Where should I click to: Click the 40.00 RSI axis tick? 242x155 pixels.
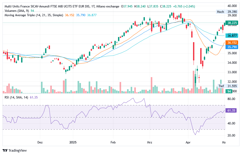pyautogui.click(x=231, y=123)
